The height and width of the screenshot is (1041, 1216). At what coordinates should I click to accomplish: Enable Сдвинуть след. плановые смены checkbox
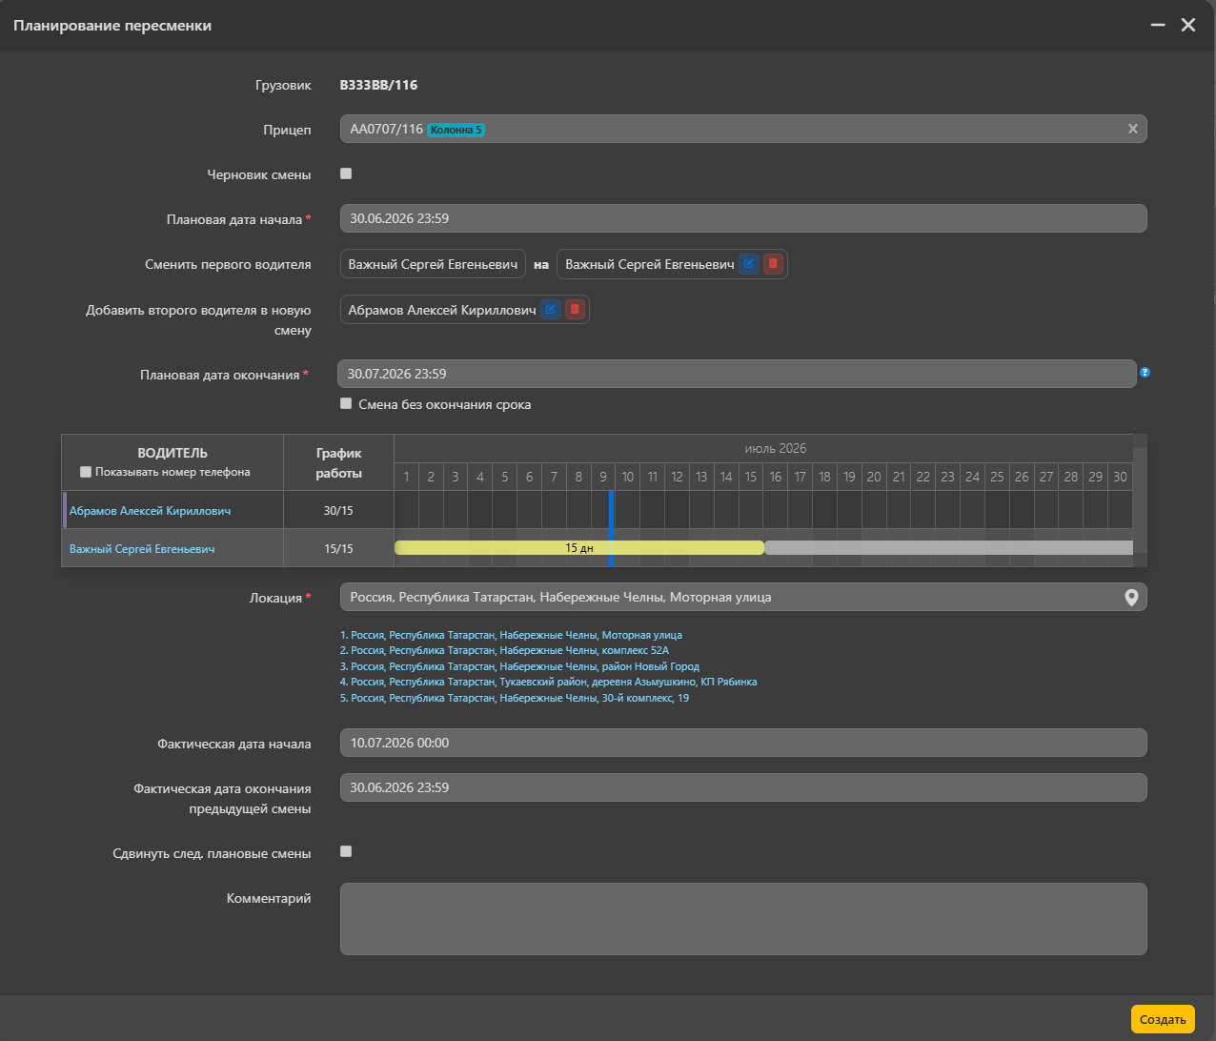tap(346, 851)
